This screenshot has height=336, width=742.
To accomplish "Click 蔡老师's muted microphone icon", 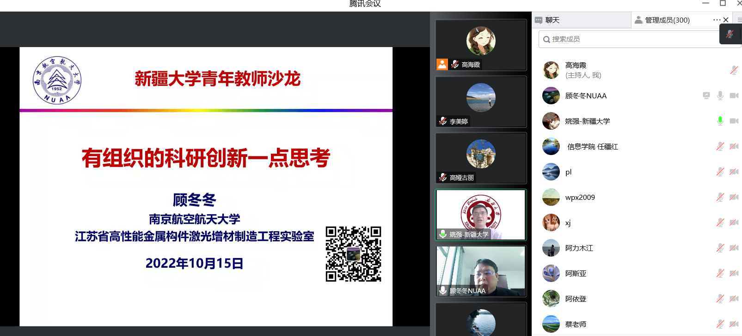I will coord(720,324).
